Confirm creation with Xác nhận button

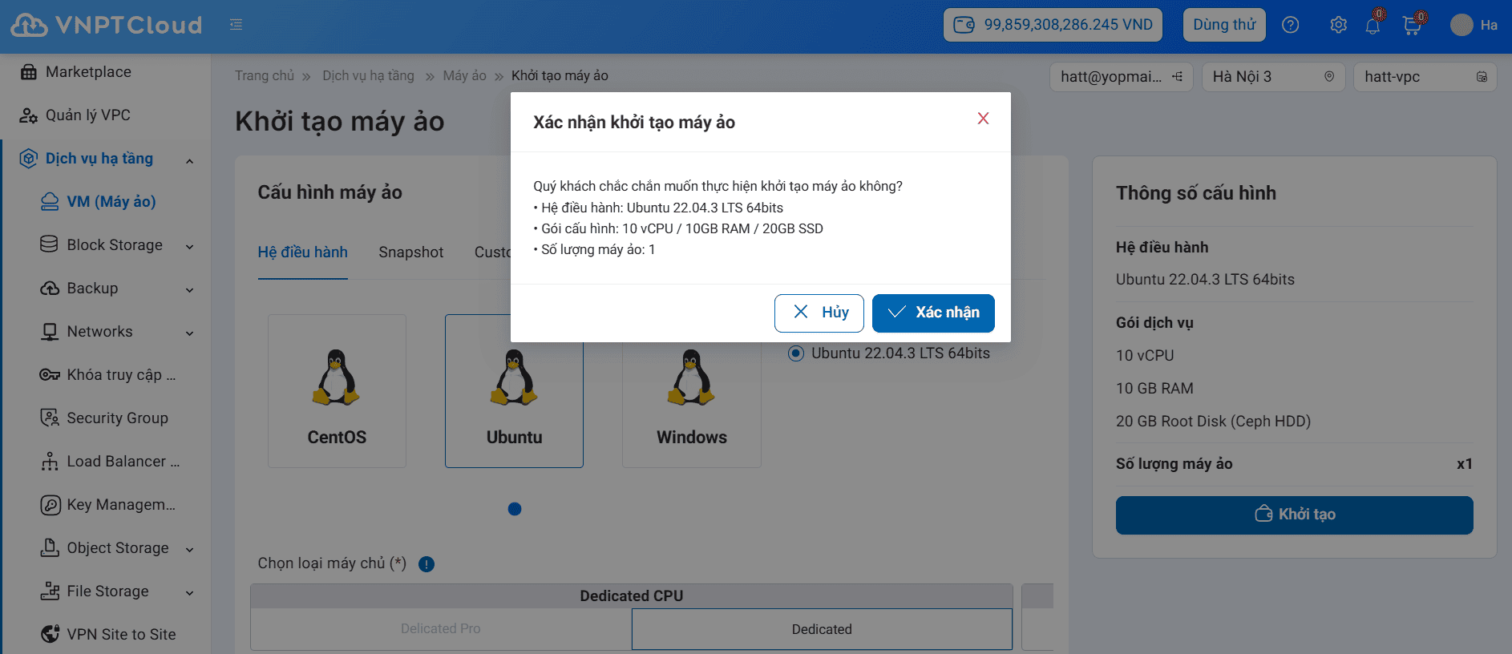932,313
